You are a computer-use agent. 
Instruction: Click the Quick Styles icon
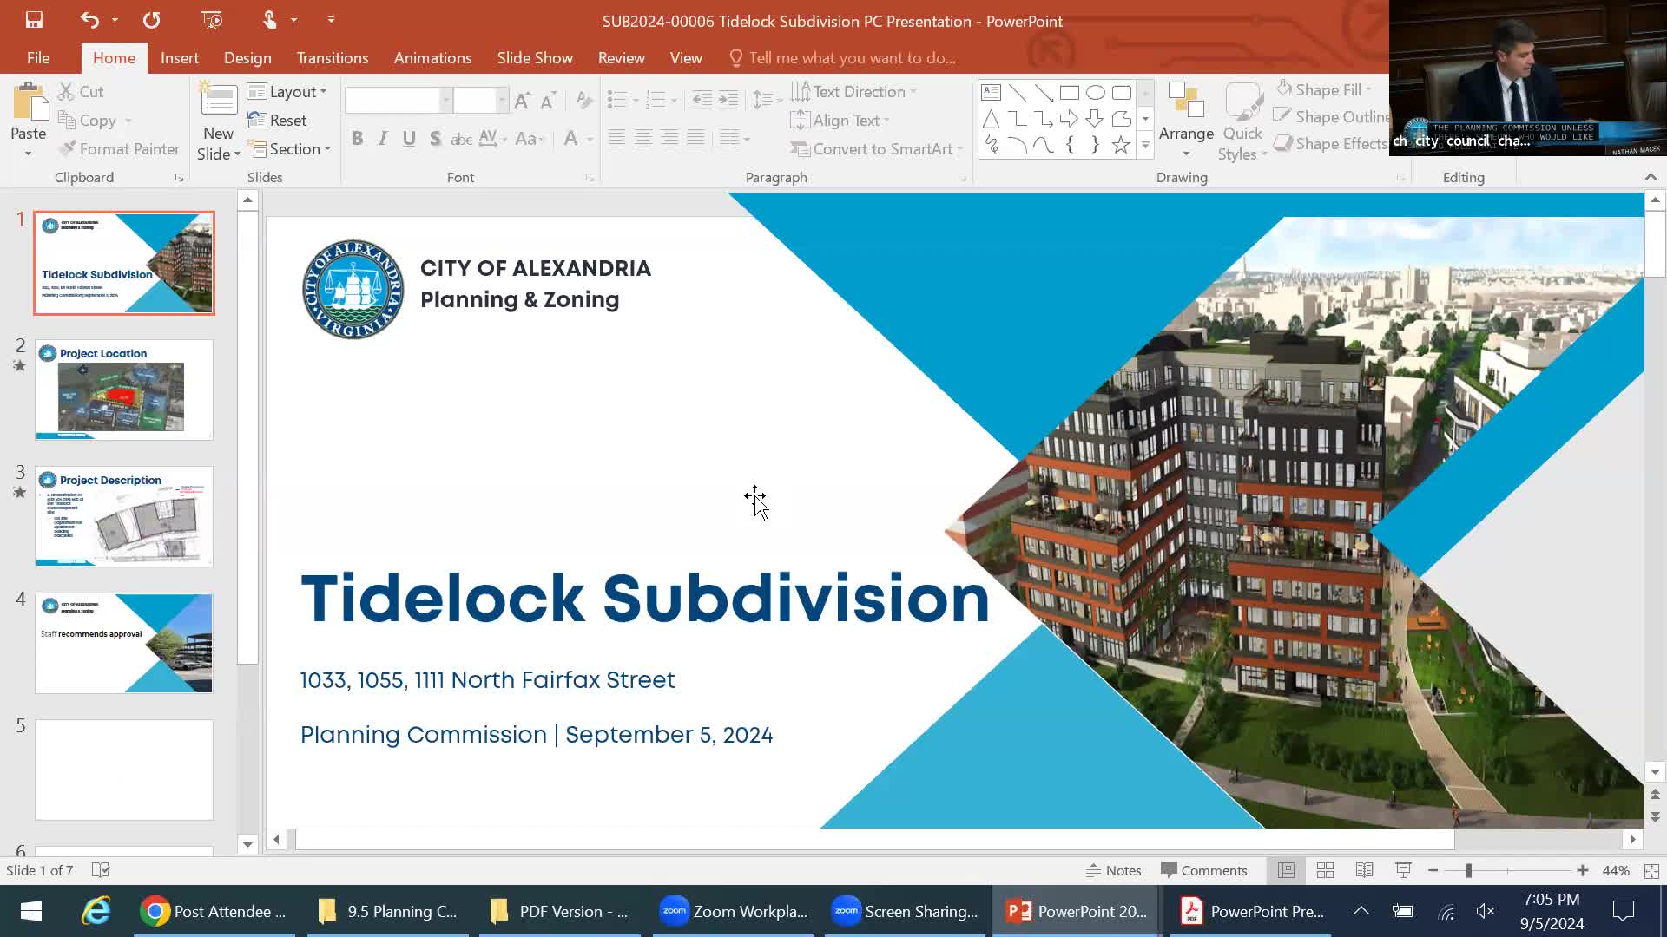[1242, 121]
